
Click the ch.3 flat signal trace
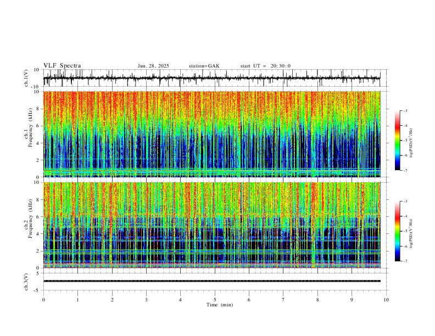211,281
